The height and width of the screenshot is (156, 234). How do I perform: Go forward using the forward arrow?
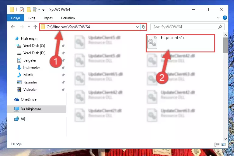pos(22,27)
